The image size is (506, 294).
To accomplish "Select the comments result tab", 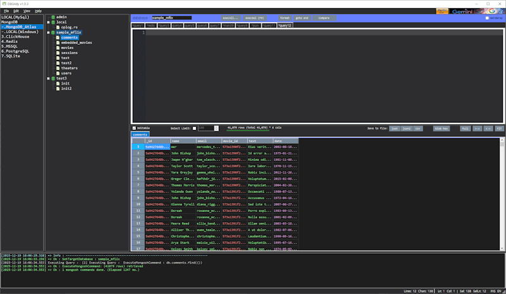I will click(140, 134).
